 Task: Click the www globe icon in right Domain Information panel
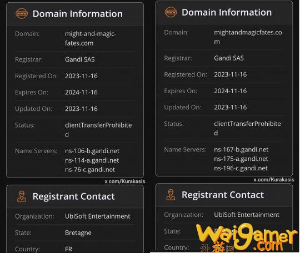[171, 12]
